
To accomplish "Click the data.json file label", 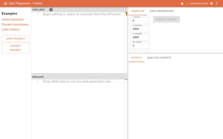I will 38,77.
